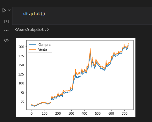Screen dimensions: 152x122
Task: Click orange Venta line swatch in legend
Action: pyautogui.click(x=33, y=49)
